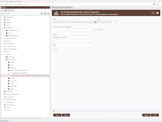Open the Type dropdown
162x122 pixels.
[x=108, y=22]
